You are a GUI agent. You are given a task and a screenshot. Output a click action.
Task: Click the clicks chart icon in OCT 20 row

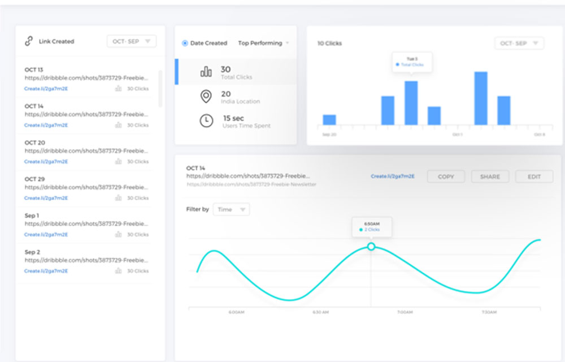pyautogui.click(x=118, y=162)
